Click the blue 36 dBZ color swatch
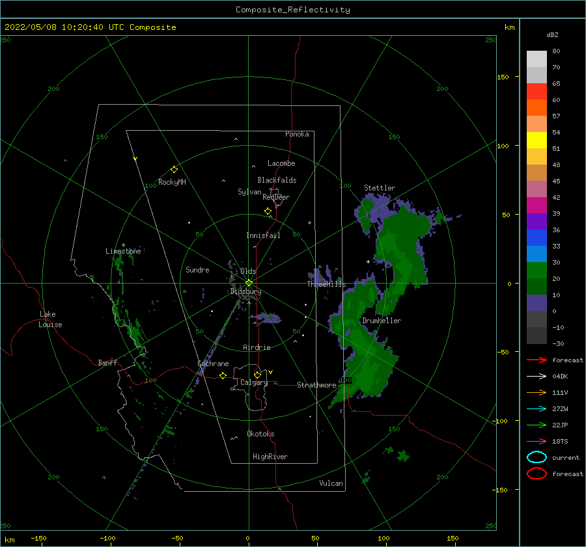Image resolution: width=586 pixels, height=547 pixels. pos(537,238)
